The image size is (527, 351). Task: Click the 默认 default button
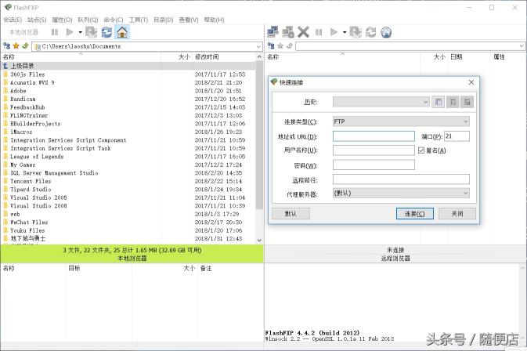coord(291,213)
